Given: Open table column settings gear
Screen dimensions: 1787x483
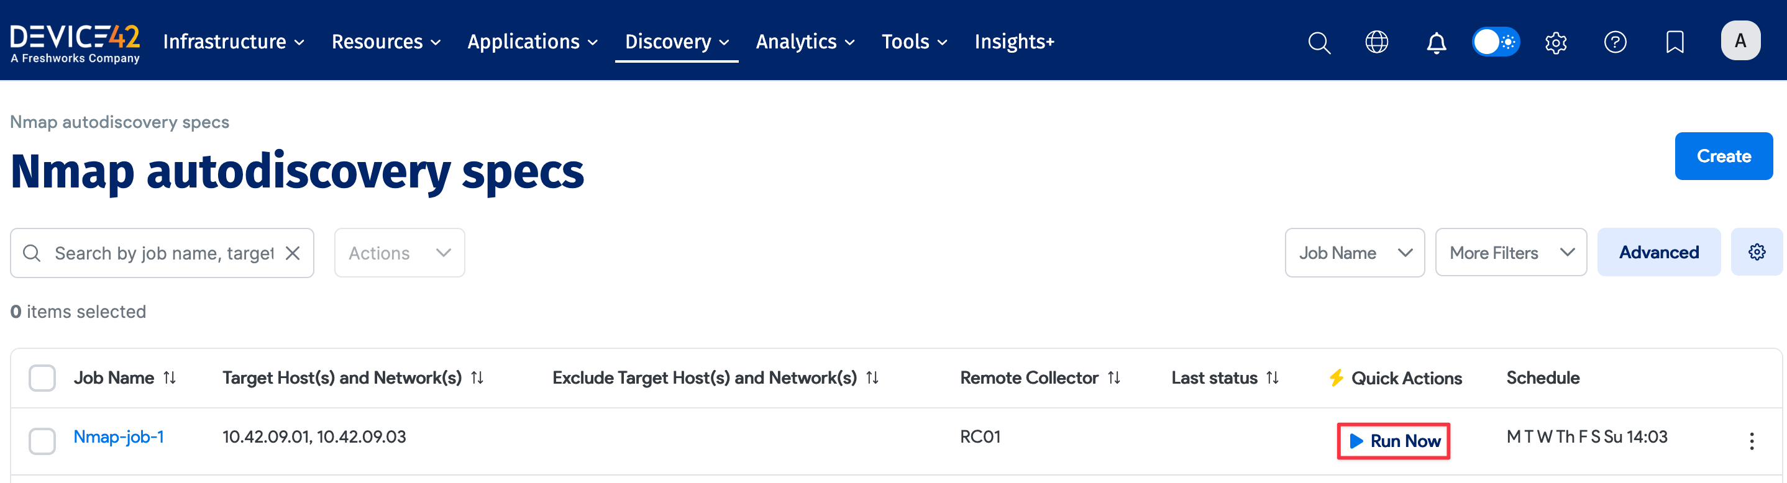Looking at the screenshot, I should coord(1757,252).
